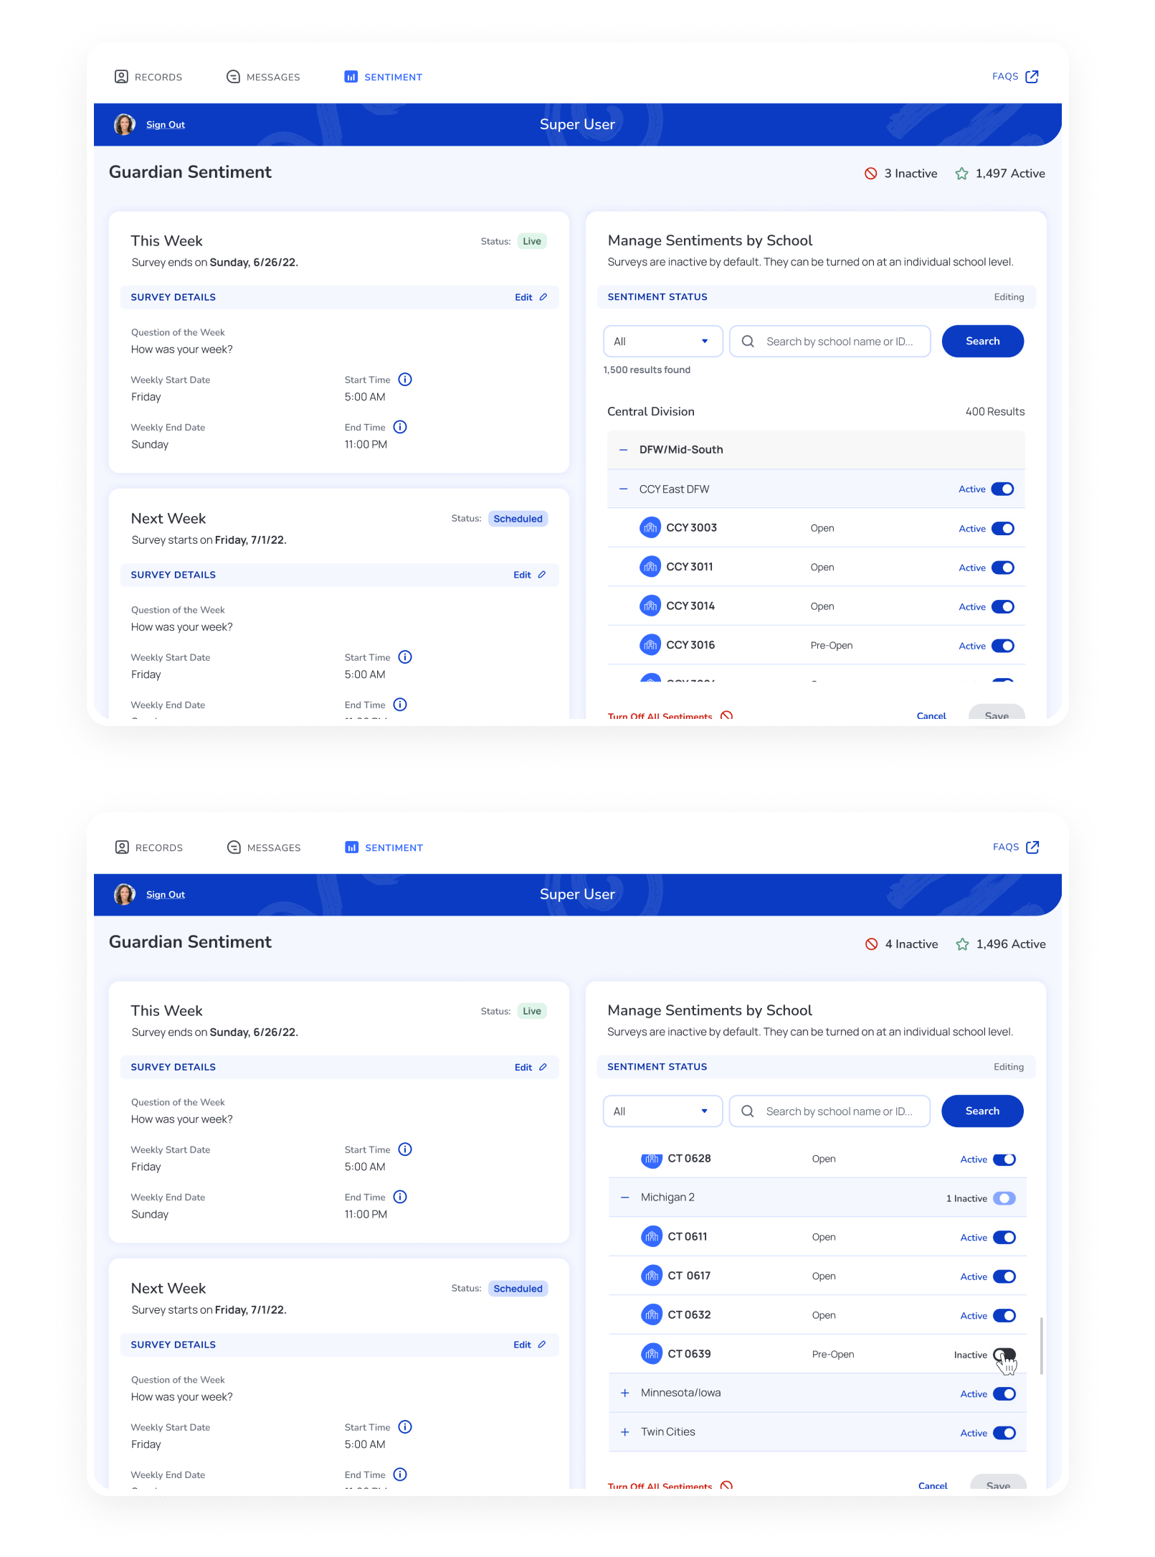Switch to Records tab in lower screen

(x=149, y=847)
